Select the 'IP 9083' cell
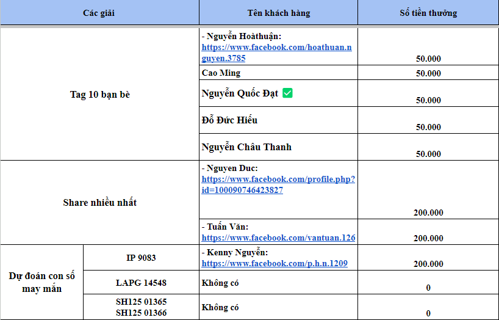This screenshot has width=499, height=320. pyautogui.click(x=141, y=258)
